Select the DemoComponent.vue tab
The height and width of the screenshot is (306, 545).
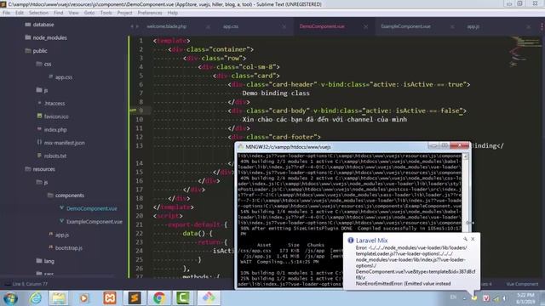click(x=322, y=26)
